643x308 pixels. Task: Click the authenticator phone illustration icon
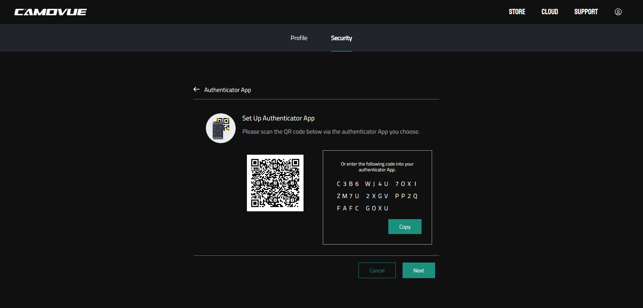[x=221, y=128]
